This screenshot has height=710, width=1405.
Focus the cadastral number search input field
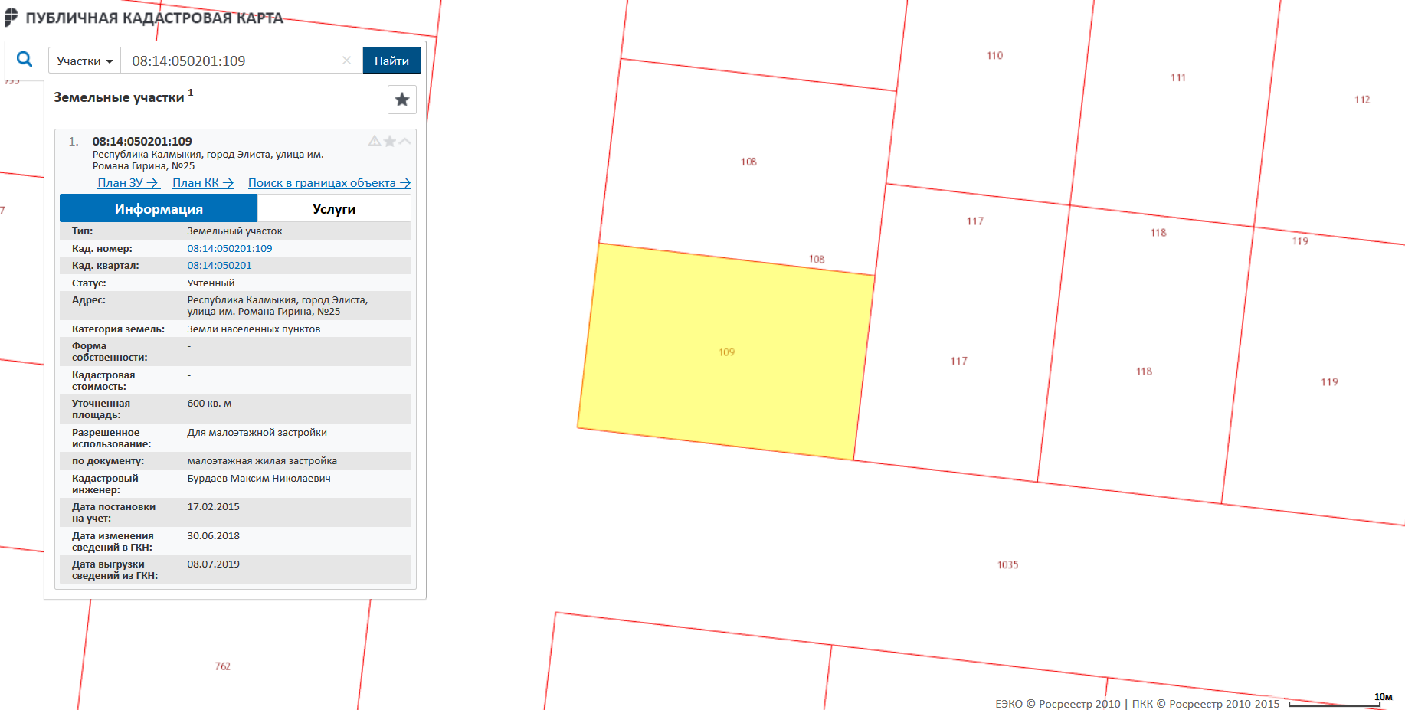(x=230, y=61)
